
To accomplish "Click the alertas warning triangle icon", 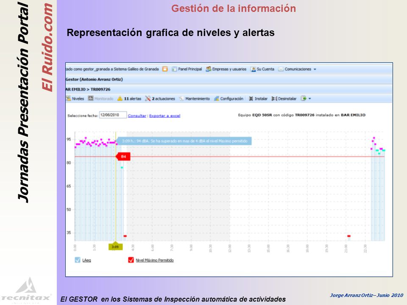I will click(120, 99).
